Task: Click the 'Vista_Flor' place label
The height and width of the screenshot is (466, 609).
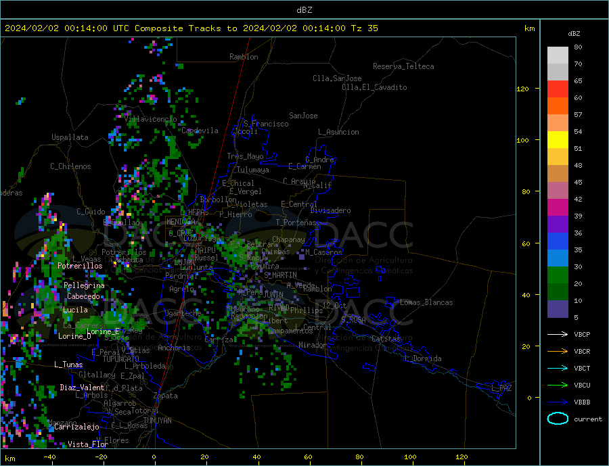Action: [x=88, y=444]
